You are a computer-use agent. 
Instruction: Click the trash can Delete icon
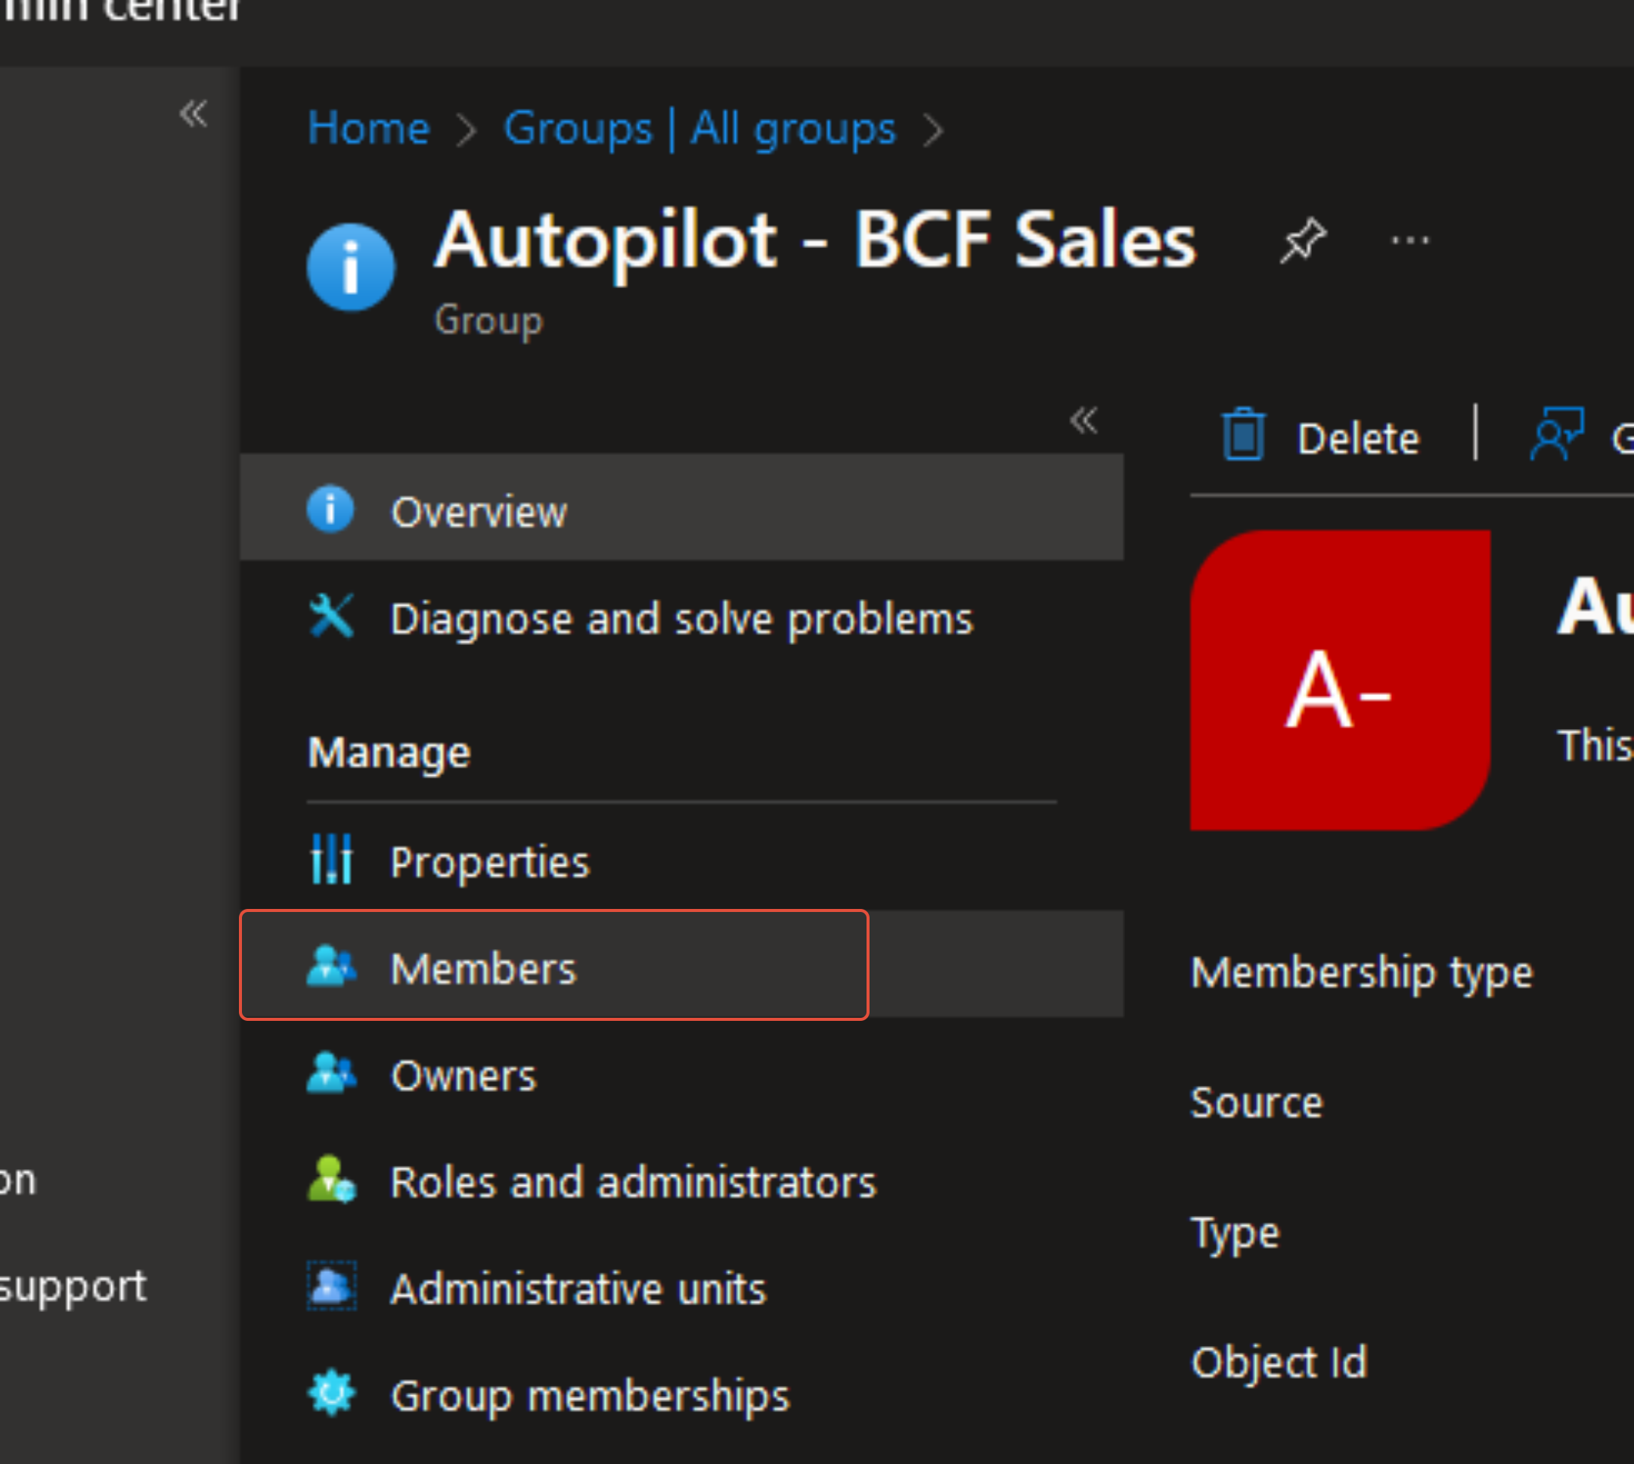tap(1243, 435)
